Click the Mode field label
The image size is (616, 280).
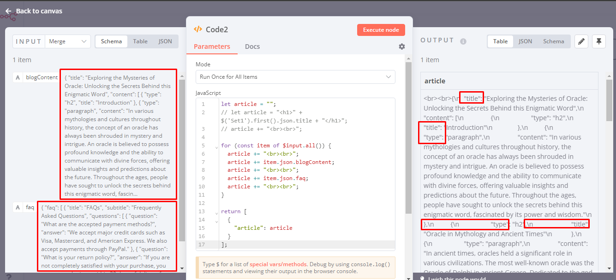tap(203, 64)
